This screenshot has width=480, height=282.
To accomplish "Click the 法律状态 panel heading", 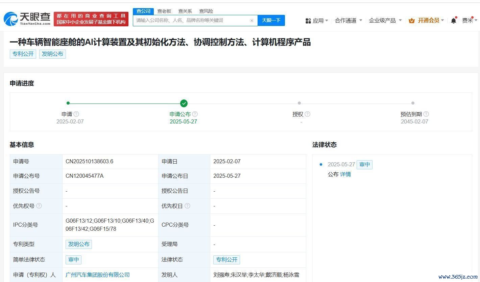I will [x=325, y=145].
